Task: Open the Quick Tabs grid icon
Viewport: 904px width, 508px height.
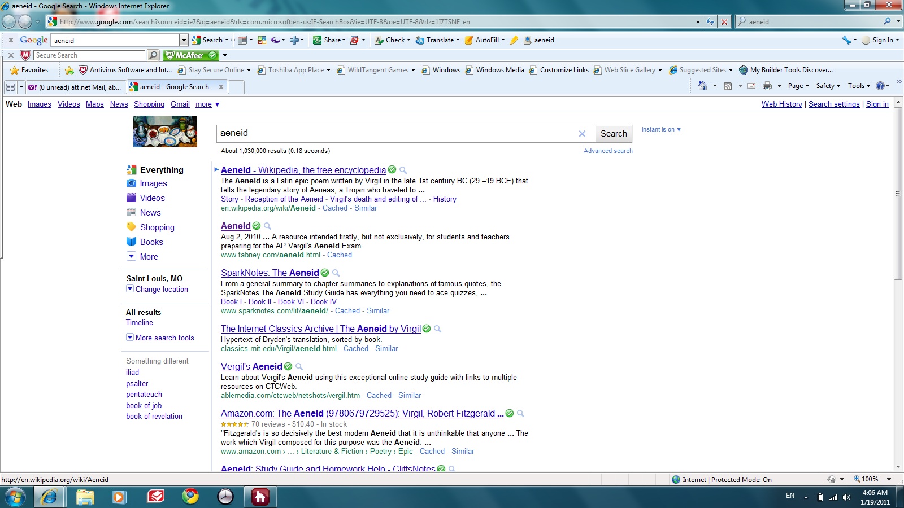Action: coord(10,87)
